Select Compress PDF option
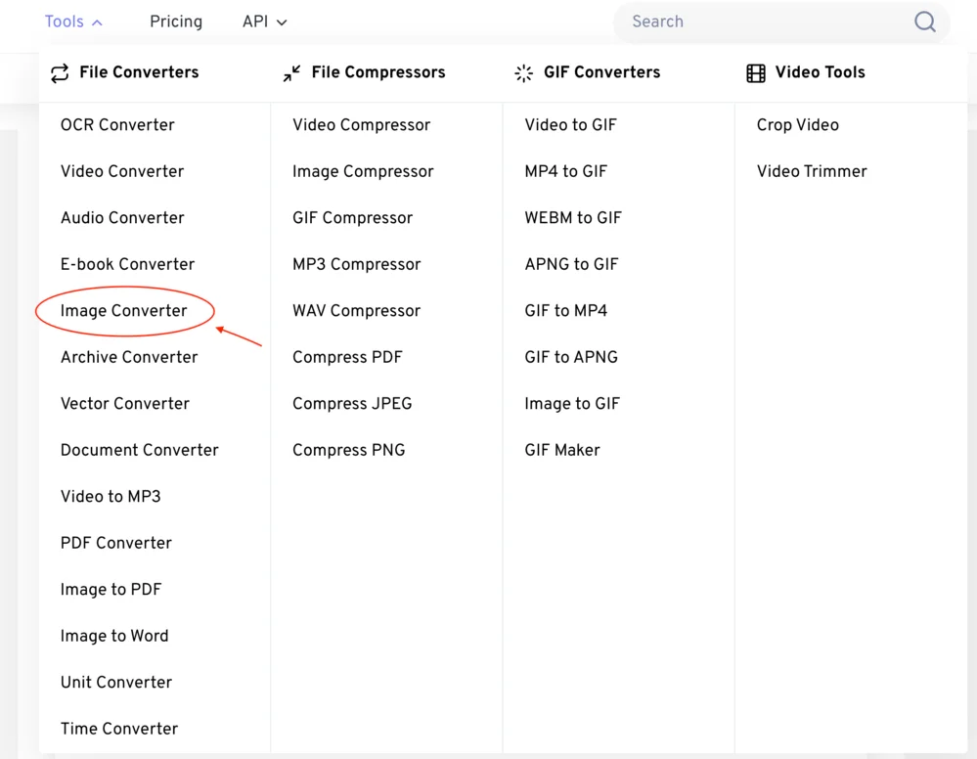The width and height of the screenshot is (977, 759). 347,357
